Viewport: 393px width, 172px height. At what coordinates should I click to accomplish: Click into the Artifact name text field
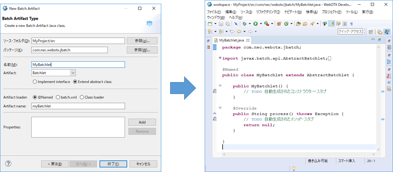click(78, 106)
